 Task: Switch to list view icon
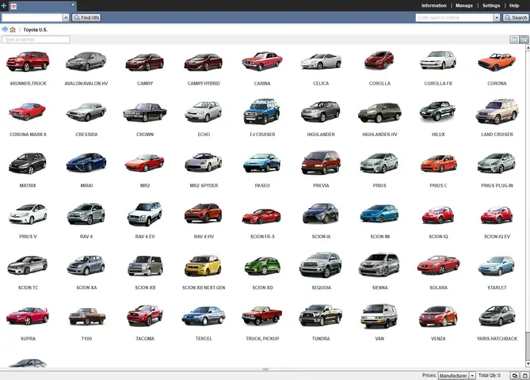tap(514, 40)
